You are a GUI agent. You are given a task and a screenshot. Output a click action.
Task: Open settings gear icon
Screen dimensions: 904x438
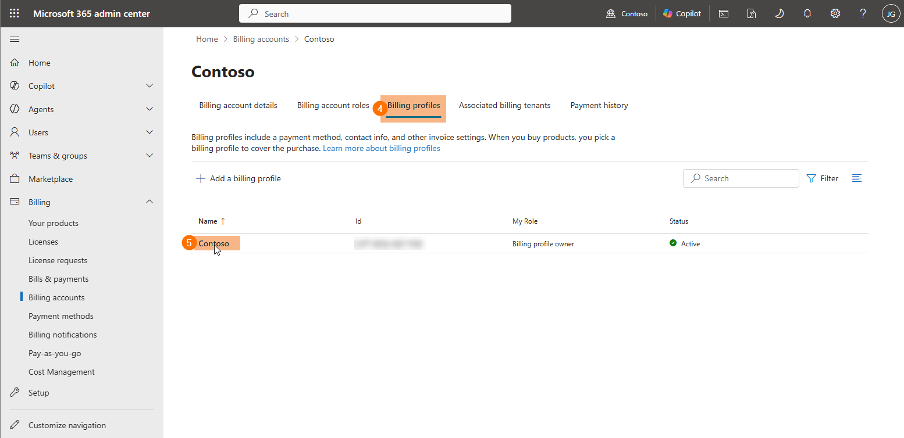click(x=835, y=13)
